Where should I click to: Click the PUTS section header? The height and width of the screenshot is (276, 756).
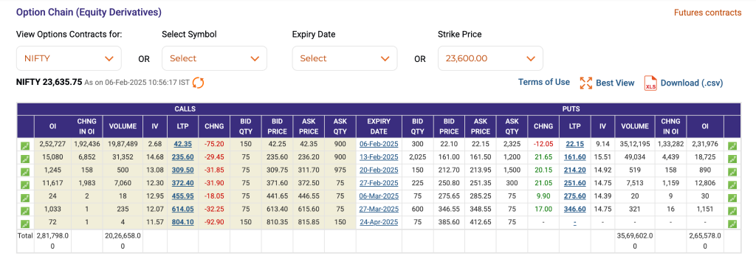571,109
